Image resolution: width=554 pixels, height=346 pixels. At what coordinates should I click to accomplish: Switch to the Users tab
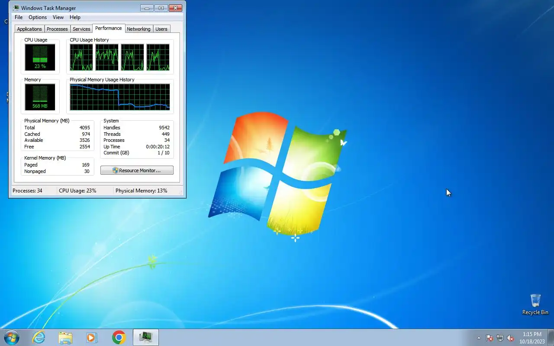pos(161,29)
